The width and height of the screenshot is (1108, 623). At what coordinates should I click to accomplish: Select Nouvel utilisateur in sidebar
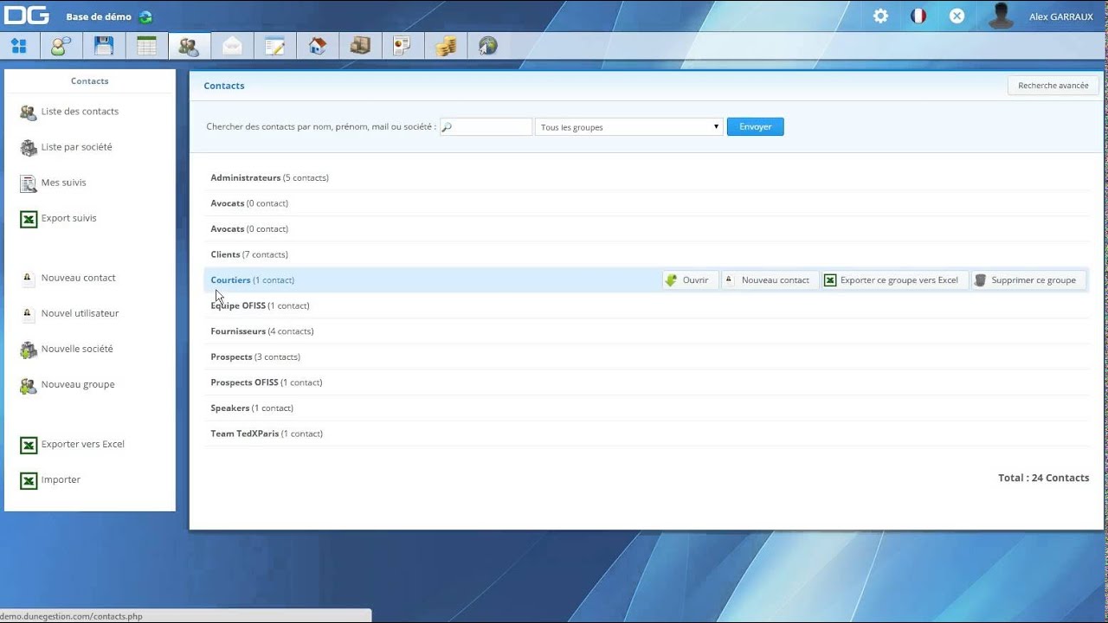[80, 313]
